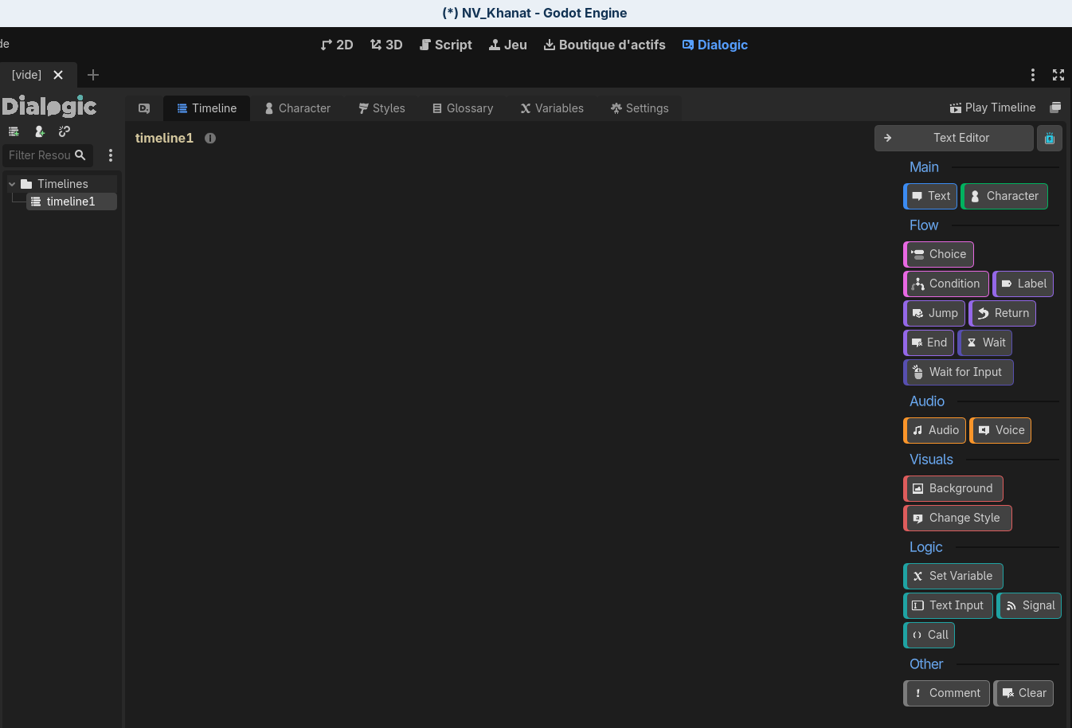Collapse the Timelines folder in the tree
Screen dimensions: 1072x728
(12, 184)
